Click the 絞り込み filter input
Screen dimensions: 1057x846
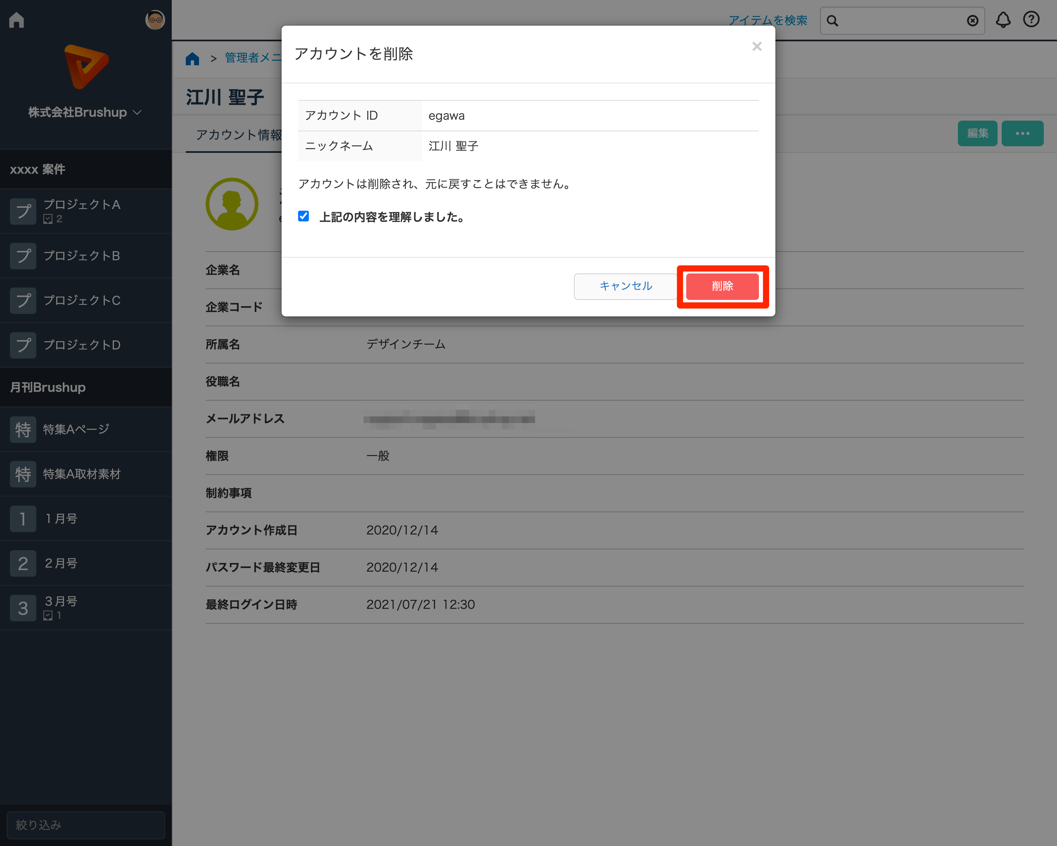(x=86, y=825)
